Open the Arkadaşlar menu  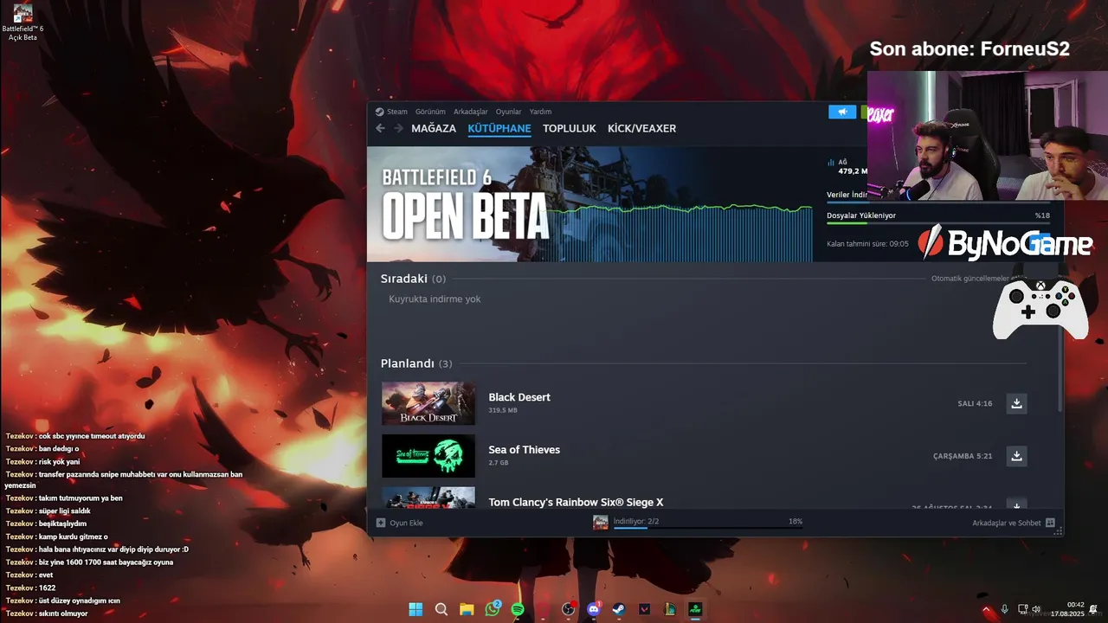click(x=471, y=112)
